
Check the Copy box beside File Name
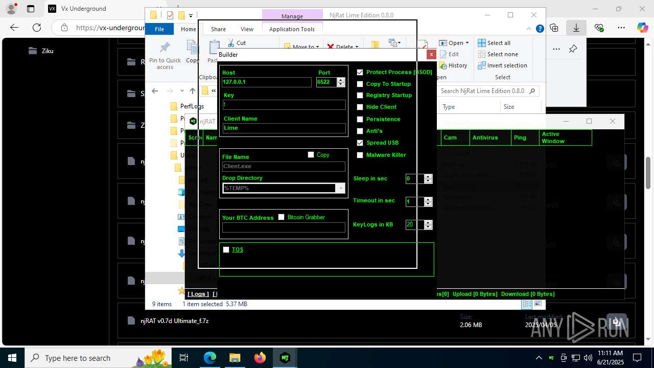(x=311, y=154)
